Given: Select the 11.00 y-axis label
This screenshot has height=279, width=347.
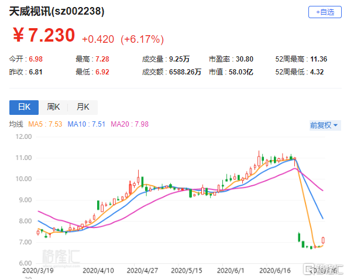Looking at the screenshot, I should click(x=23, y=158).
